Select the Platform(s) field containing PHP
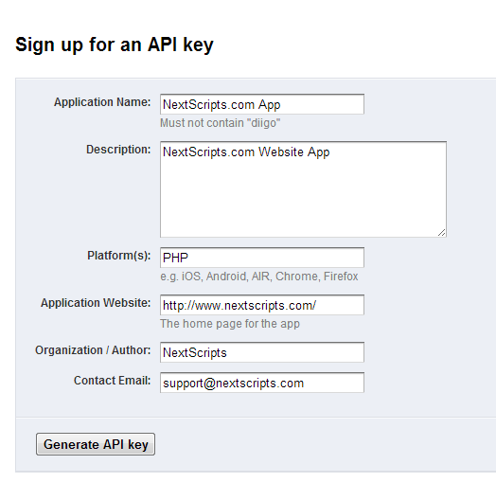Viewport: 496px width, 500px height. 262,258
